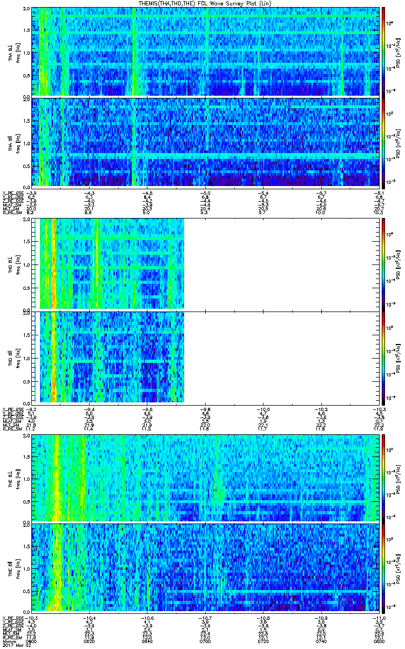This screenshot has height=649, width=405.
Task: Select the THE B-parallel spectrogram panel
Action: pyautogui.click(x=205, y=568)
